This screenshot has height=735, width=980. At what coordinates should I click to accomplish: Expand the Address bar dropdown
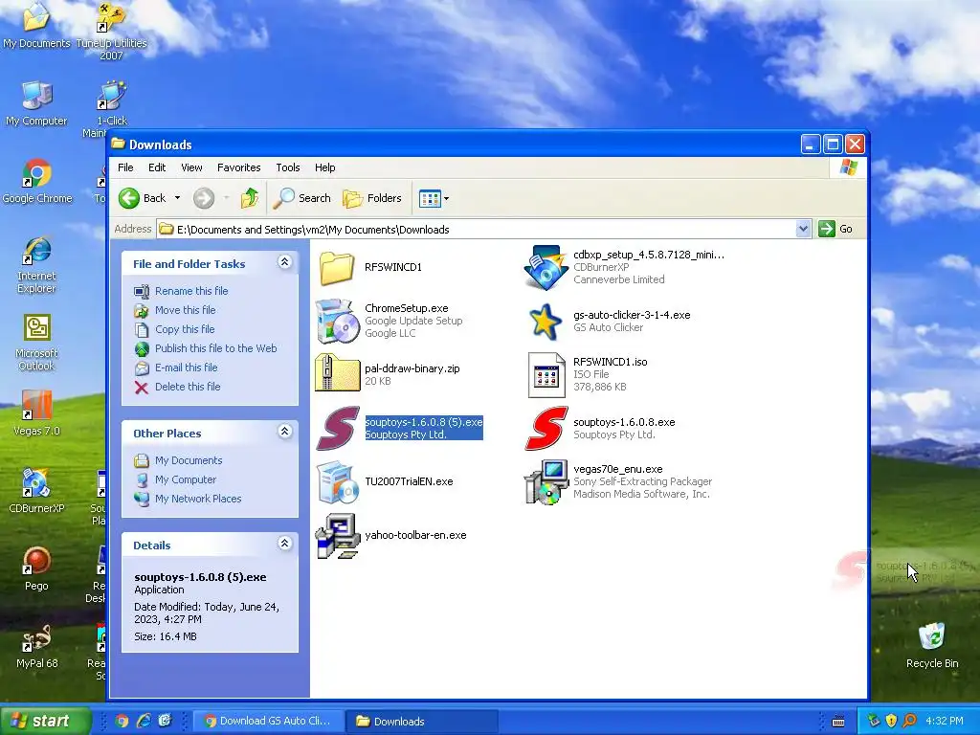[803, 230]
